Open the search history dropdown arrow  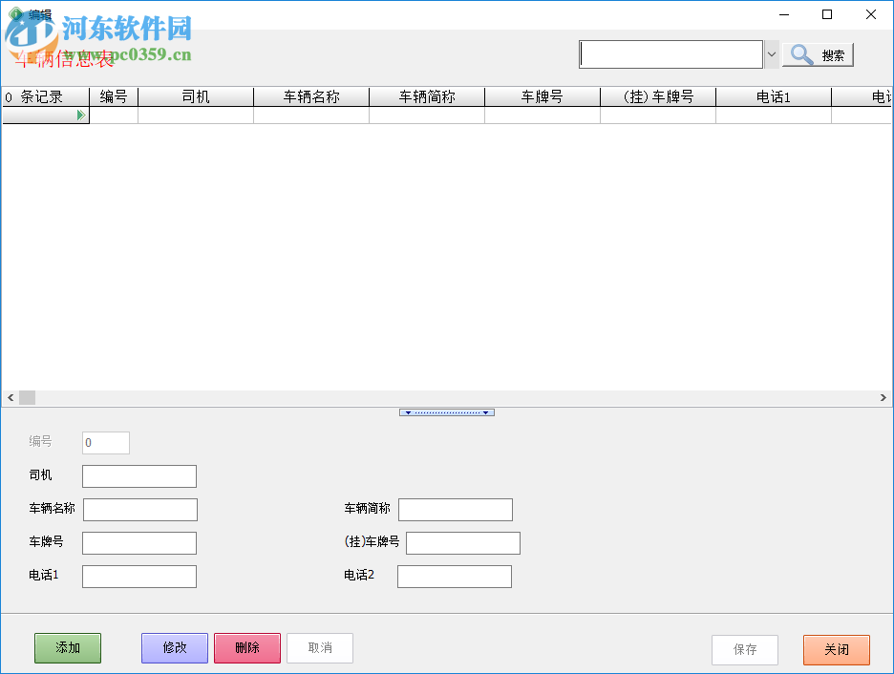772,54
